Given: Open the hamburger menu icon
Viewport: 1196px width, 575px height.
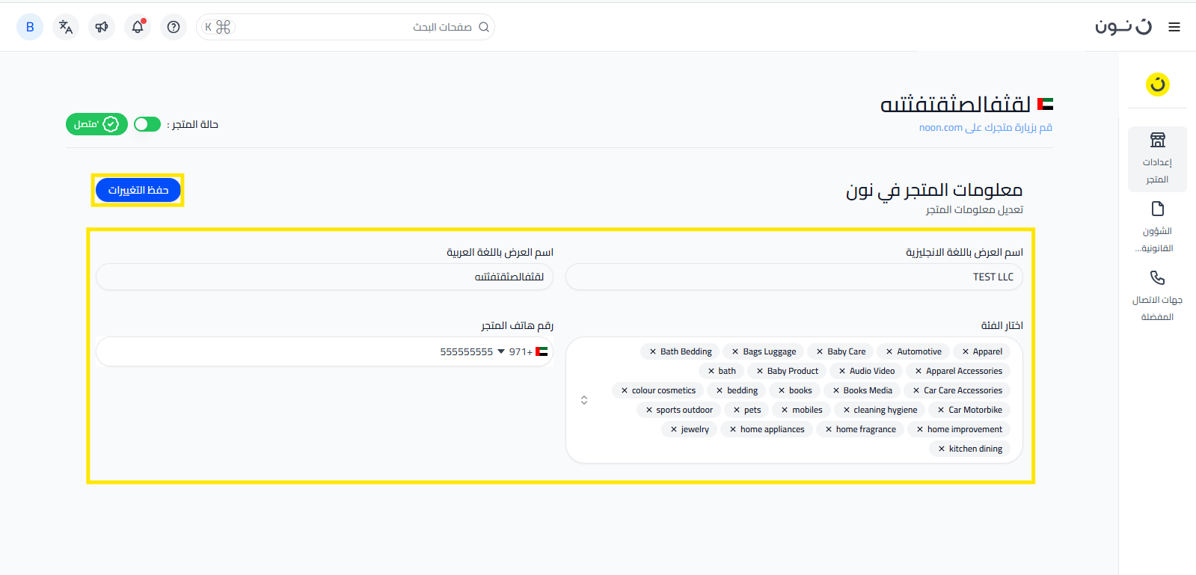Looking at the screenshot, I should [x=1174, y=27].
